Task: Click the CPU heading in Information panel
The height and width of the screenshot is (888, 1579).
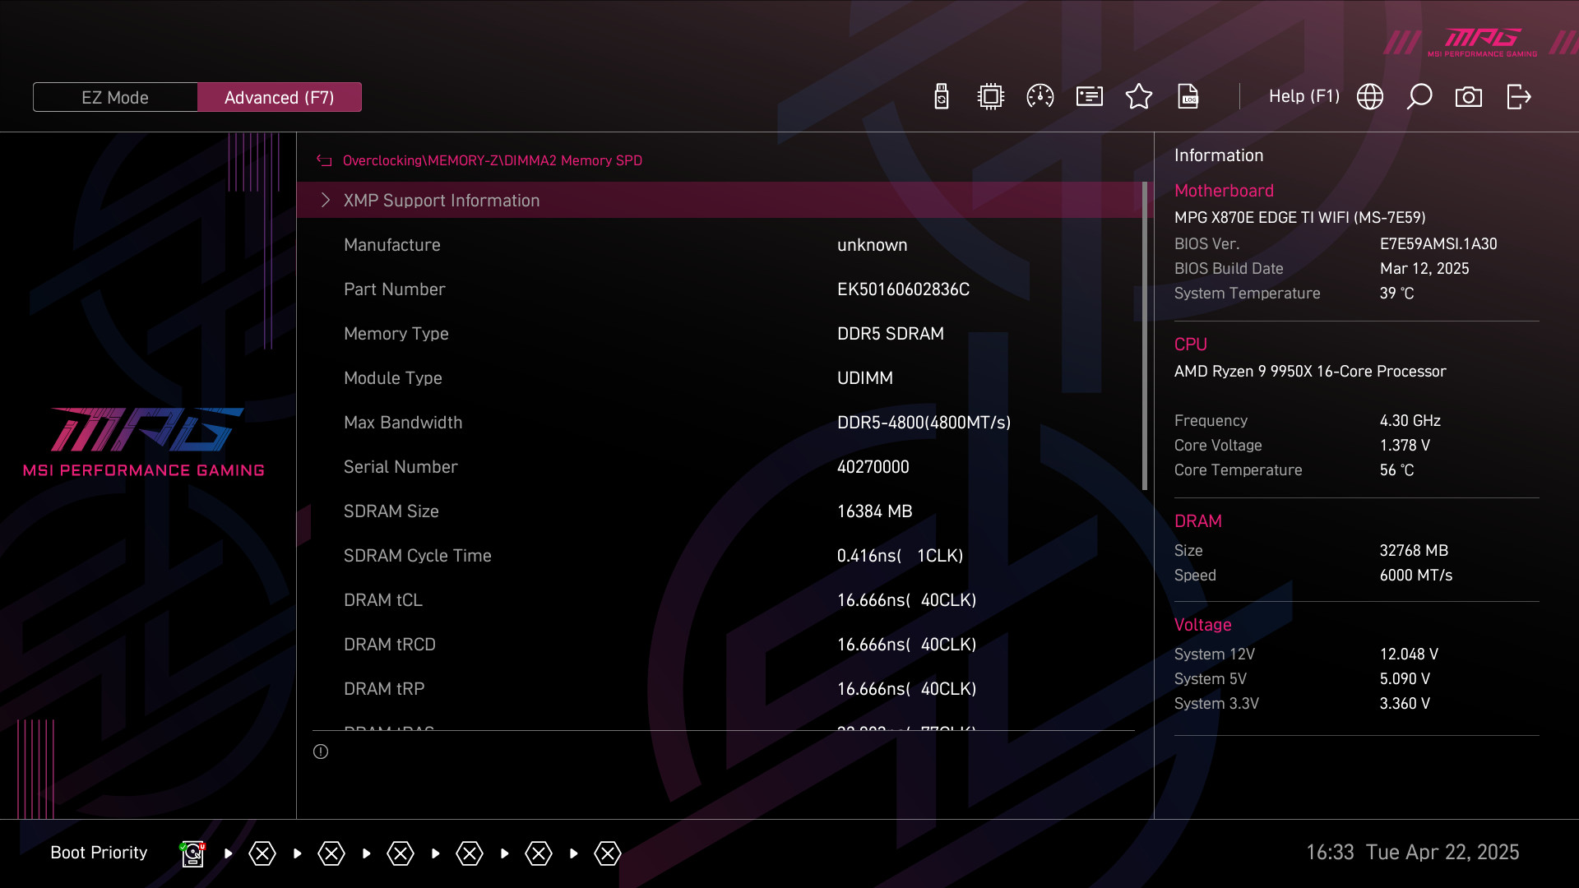Action: (x=1190, y=345)
